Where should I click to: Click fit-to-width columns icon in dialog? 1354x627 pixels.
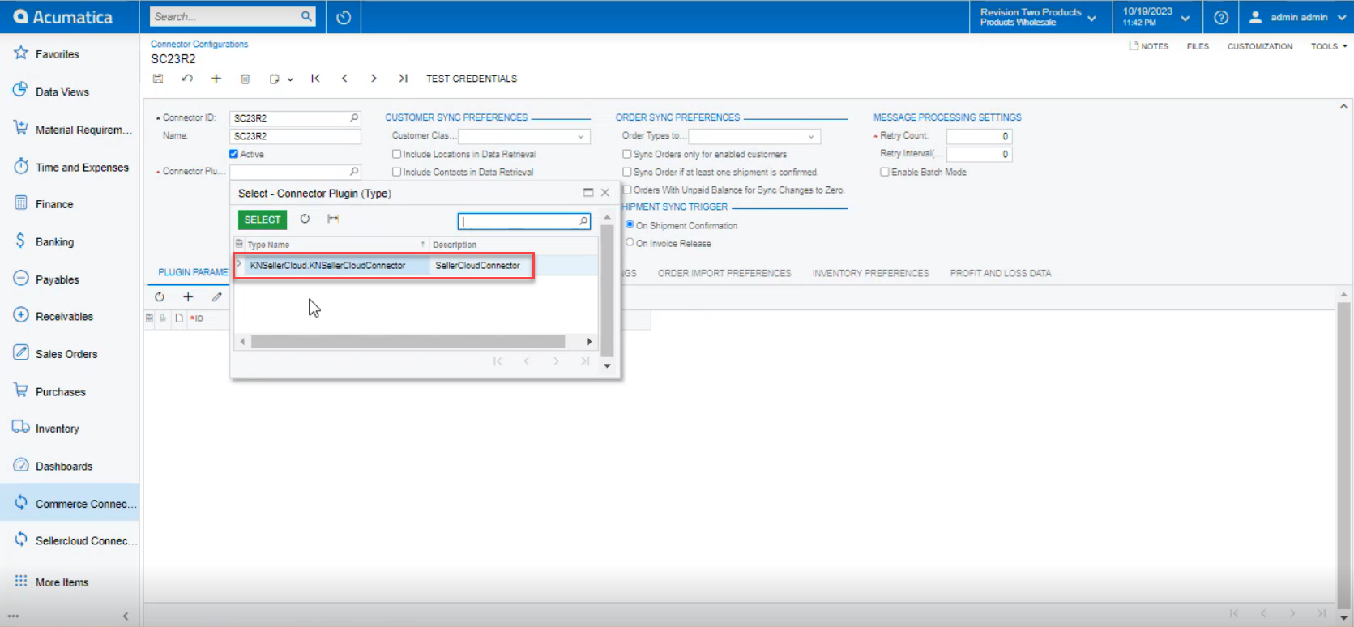(333, 219)
